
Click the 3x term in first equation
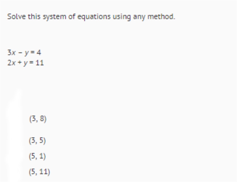(x=12, y=53)
